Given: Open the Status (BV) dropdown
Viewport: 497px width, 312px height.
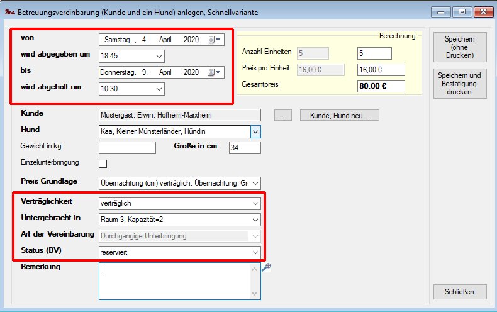Looking at the screenshot, I should [x=254, y=252].
